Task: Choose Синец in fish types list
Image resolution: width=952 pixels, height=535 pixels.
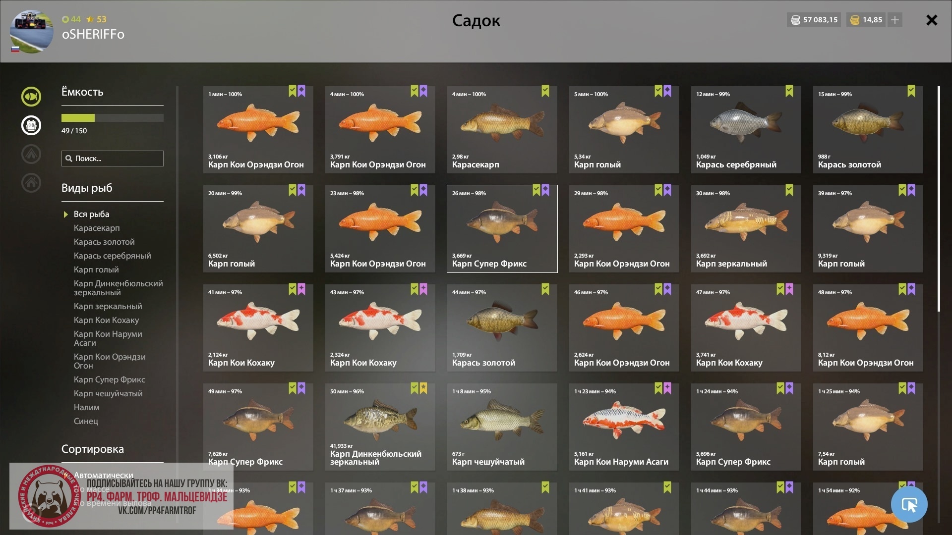Action: (86, 421)
